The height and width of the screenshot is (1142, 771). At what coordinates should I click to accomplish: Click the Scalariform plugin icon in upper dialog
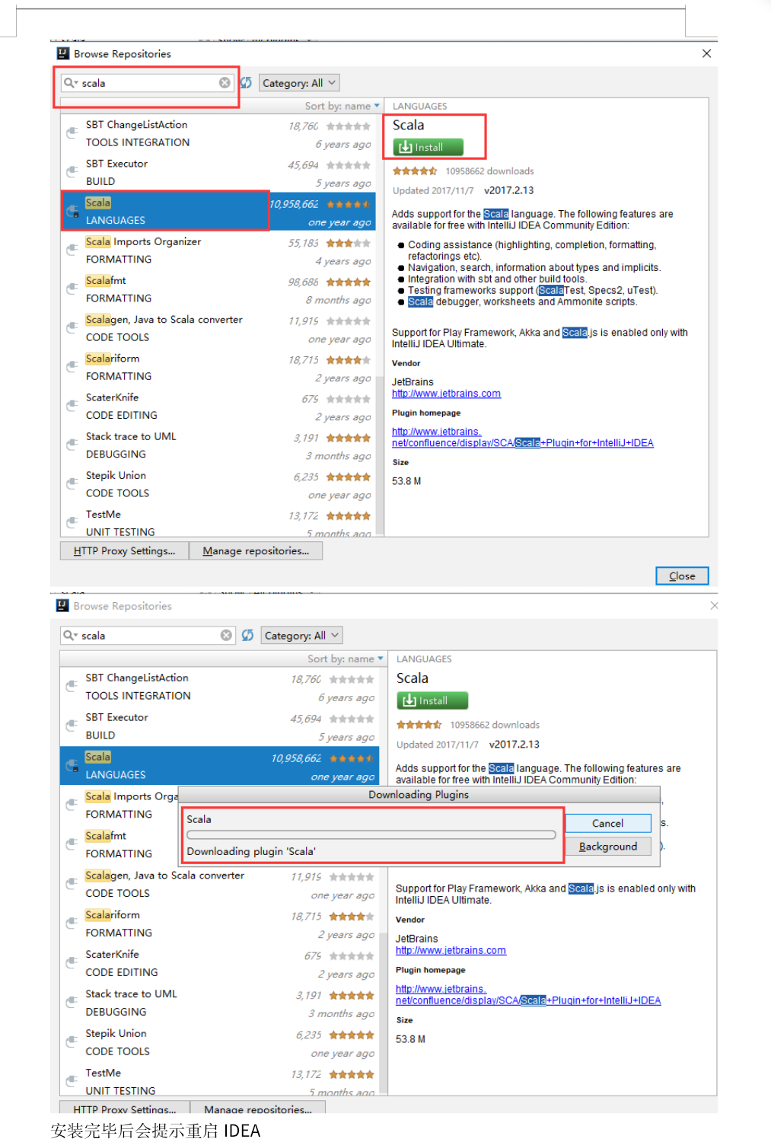pos(72,366)
